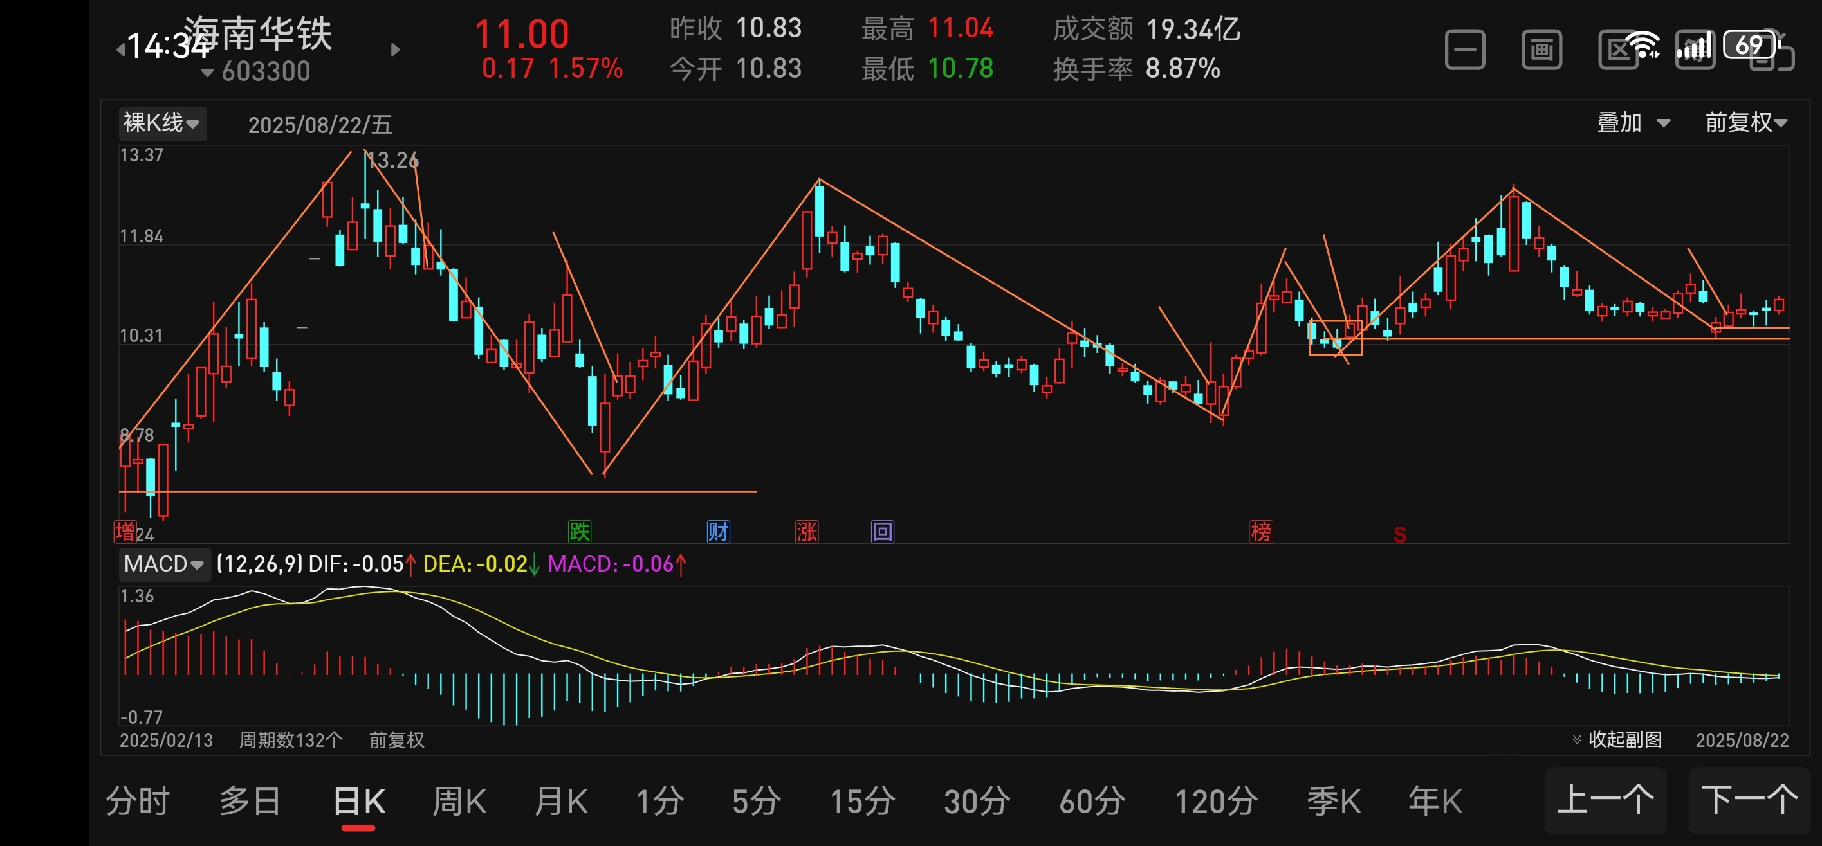Tap the blue '财' financial report marker
The height and width of the screenshot is (846, 1822).
pos(718,532)
